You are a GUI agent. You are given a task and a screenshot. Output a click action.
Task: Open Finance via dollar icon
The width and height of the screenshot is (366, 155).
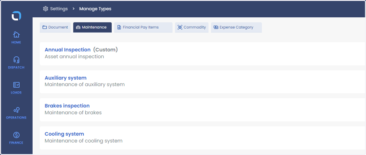point(16,135)
